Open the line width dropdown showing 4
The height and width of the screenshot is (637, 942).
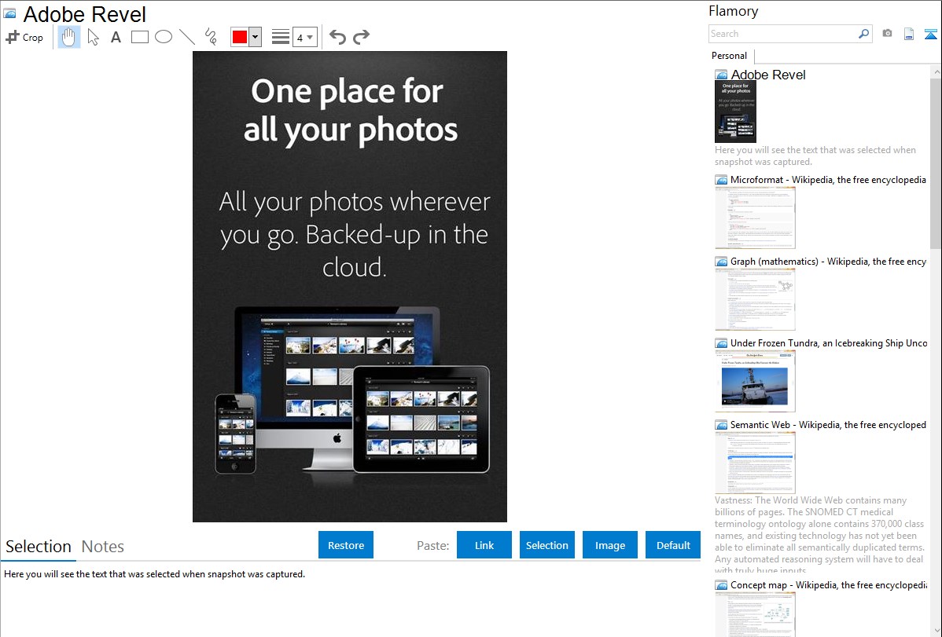[304, 37]
